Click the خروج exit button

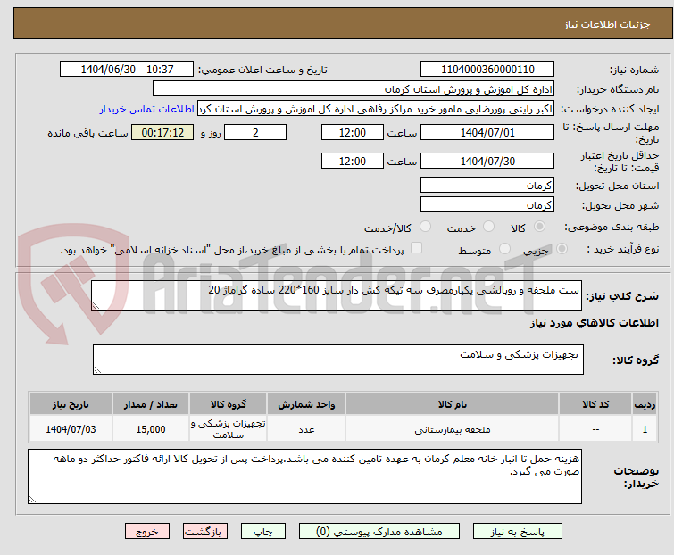(147, 532)
